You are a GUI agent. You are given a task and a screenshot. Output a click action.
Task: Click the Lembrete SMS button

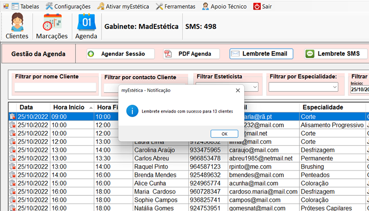[332, 54]
